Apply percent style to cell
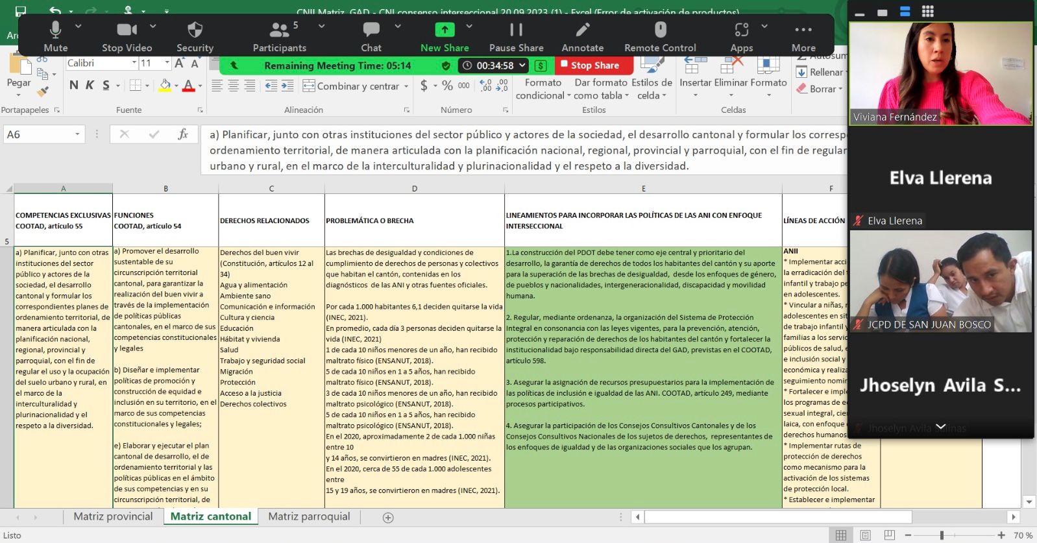Viewport: 1037px width, 543px height. (447, 86)
